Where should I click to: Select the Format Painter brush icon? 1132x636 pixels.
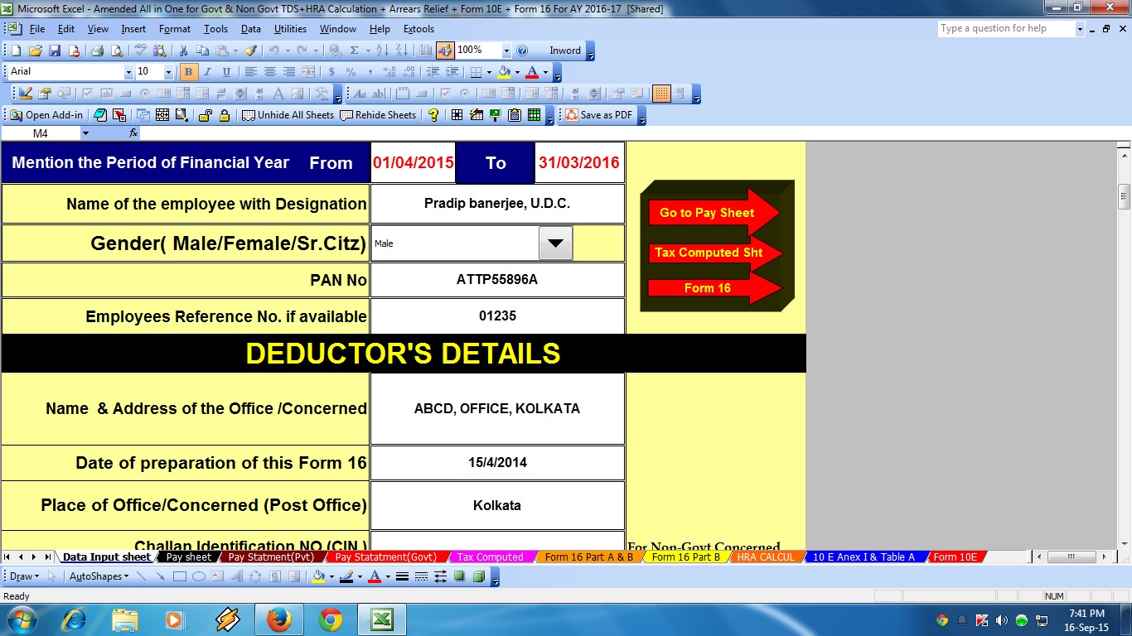[250, 51]
